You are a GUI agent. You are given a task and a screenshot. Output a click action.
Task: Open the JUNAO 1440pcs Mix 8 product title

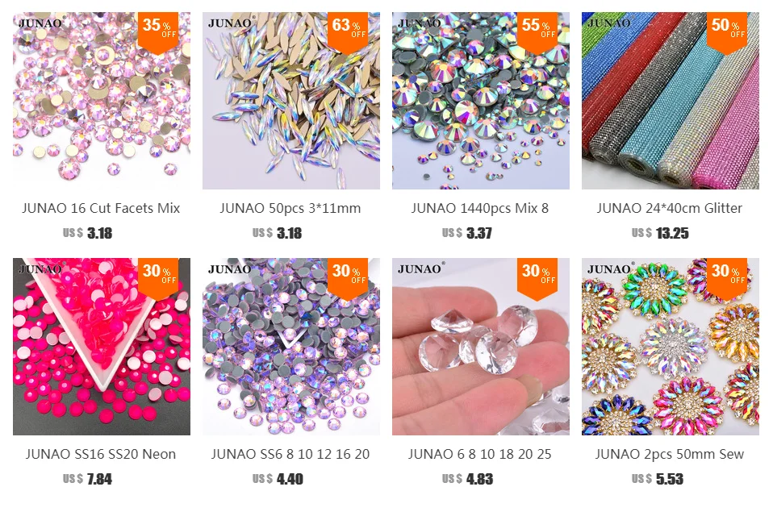tap(480, 208)
